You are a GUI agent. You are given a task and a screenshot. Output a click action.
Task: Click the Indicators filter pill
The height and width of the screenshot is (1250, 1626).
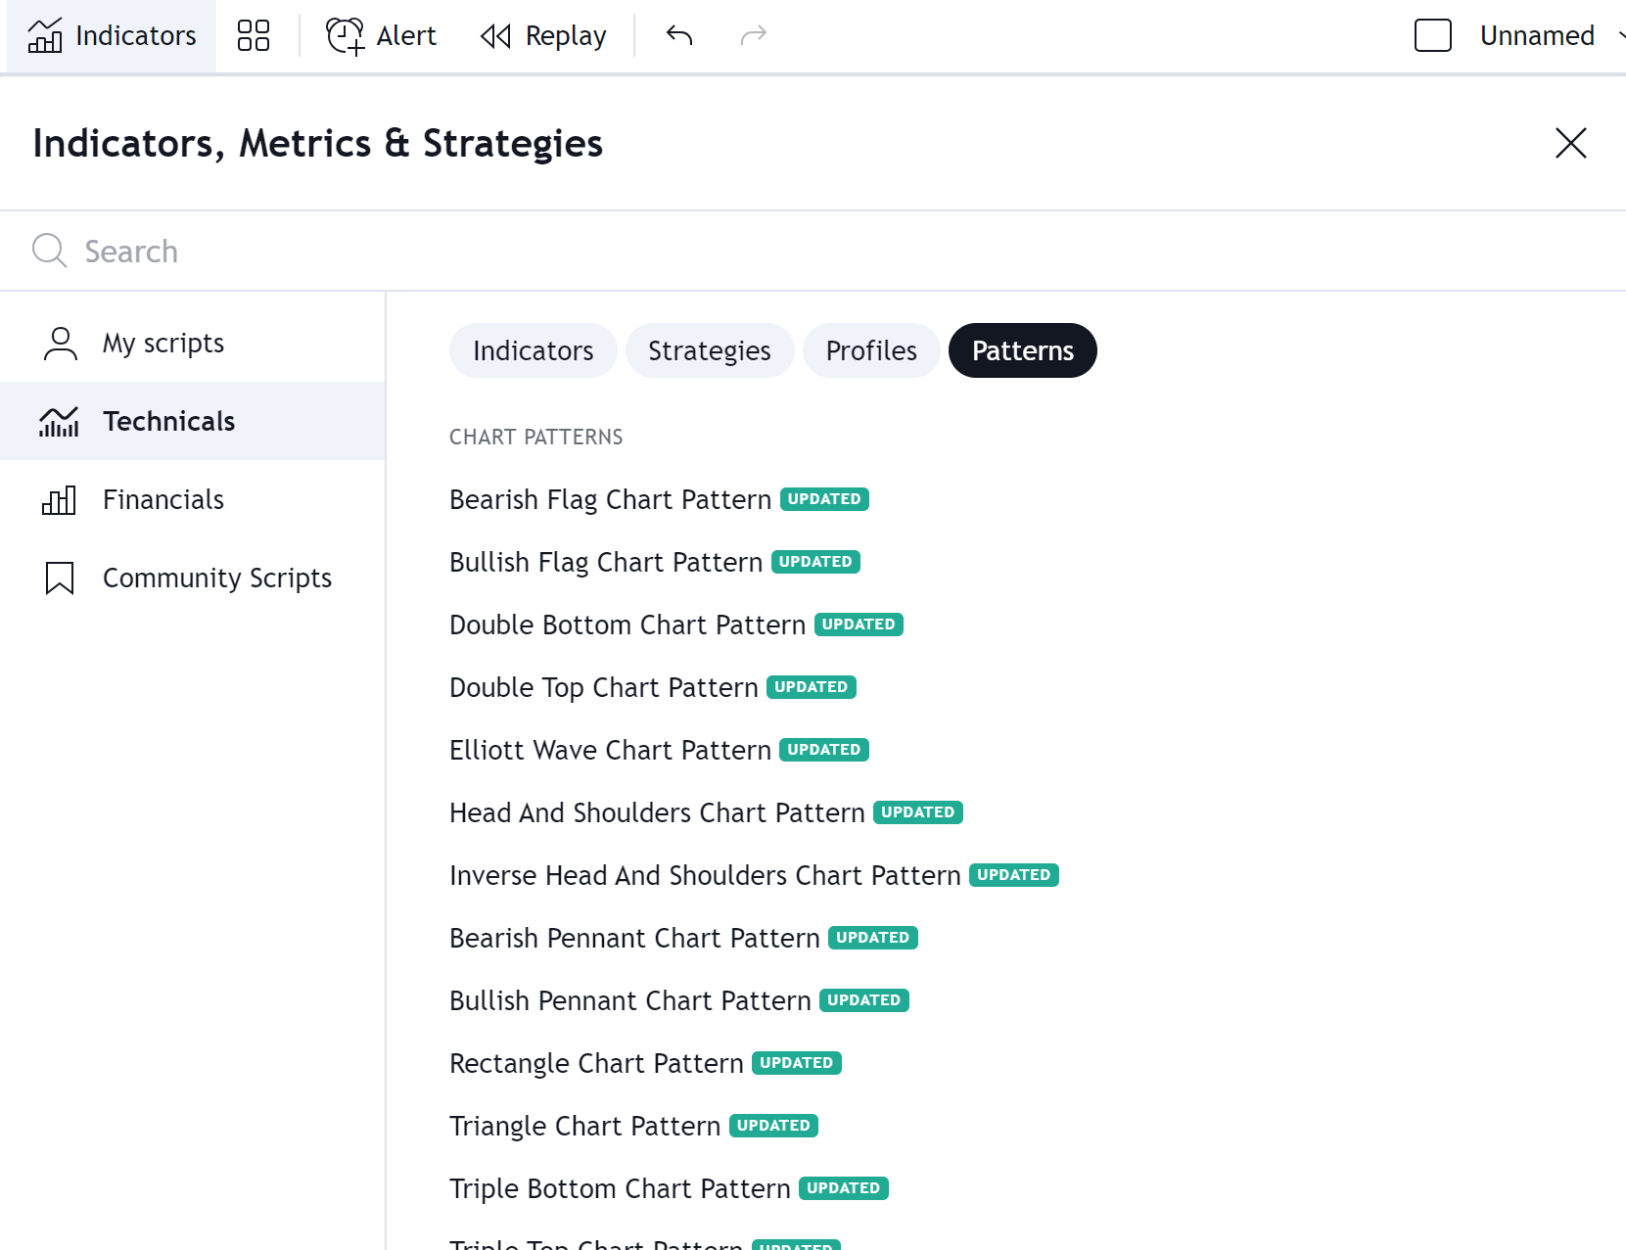tap(533, 350)
